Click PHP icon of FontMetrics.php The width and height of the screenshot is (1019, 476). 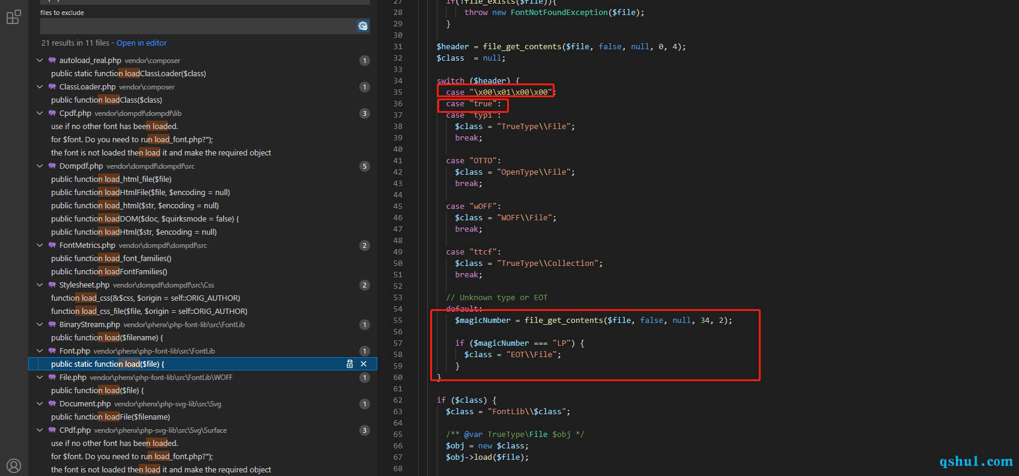coord(52,245)
